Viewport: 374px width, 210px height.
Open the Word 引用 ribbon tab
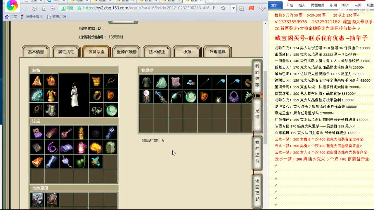[x=333, y=5]
